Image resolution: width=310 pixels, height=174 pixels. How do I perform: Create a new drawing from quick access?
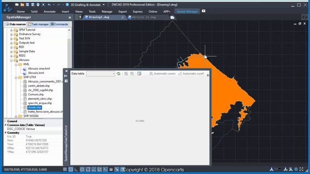[17, 4]
